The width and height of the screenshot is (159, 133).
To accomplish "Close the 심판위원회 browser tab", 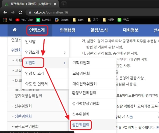I will pos(55,4).
